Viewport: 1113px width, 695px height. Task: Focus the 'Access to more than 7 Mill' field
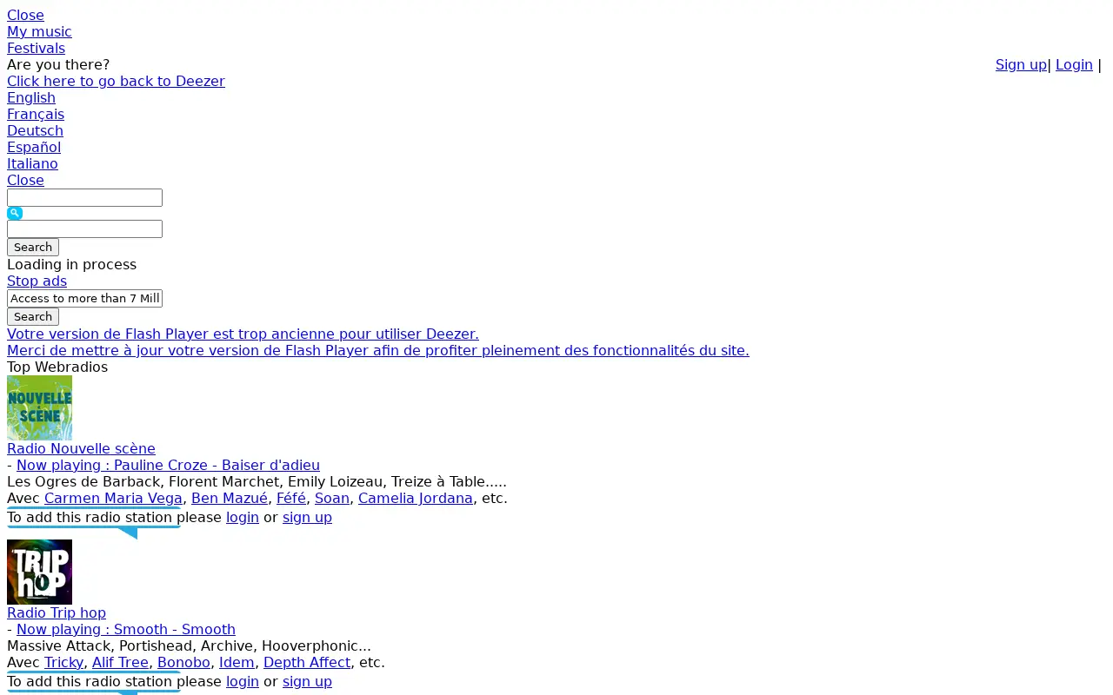pyautogui.click(x=84, y=298)
